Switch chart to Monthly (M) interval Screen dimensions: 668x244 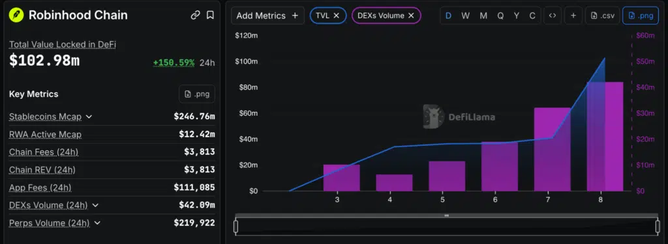coord(483,16)
